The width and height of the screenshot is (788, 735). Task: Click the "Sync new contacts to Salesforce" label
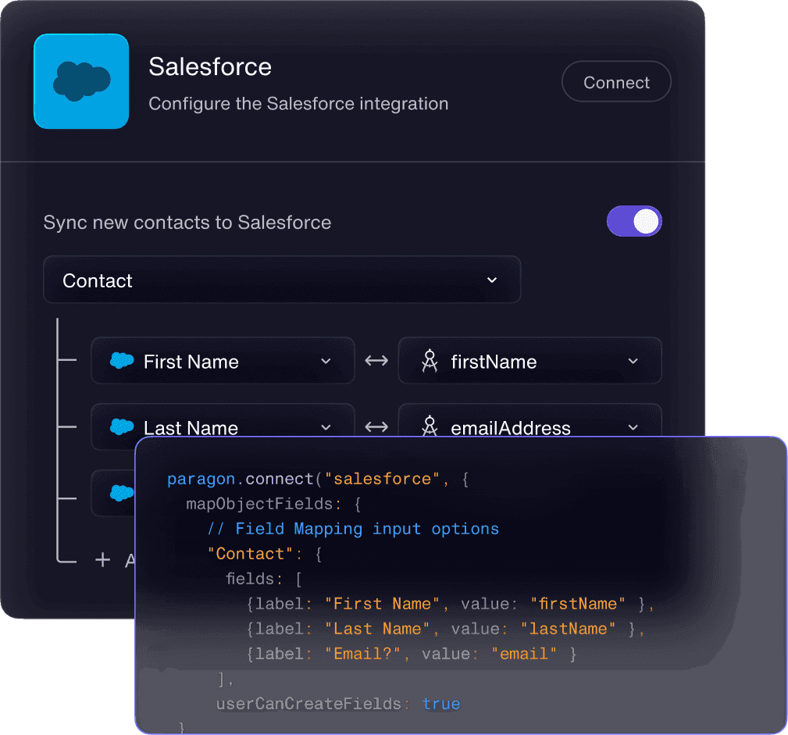pyautogui.click(x=187, y=223)
